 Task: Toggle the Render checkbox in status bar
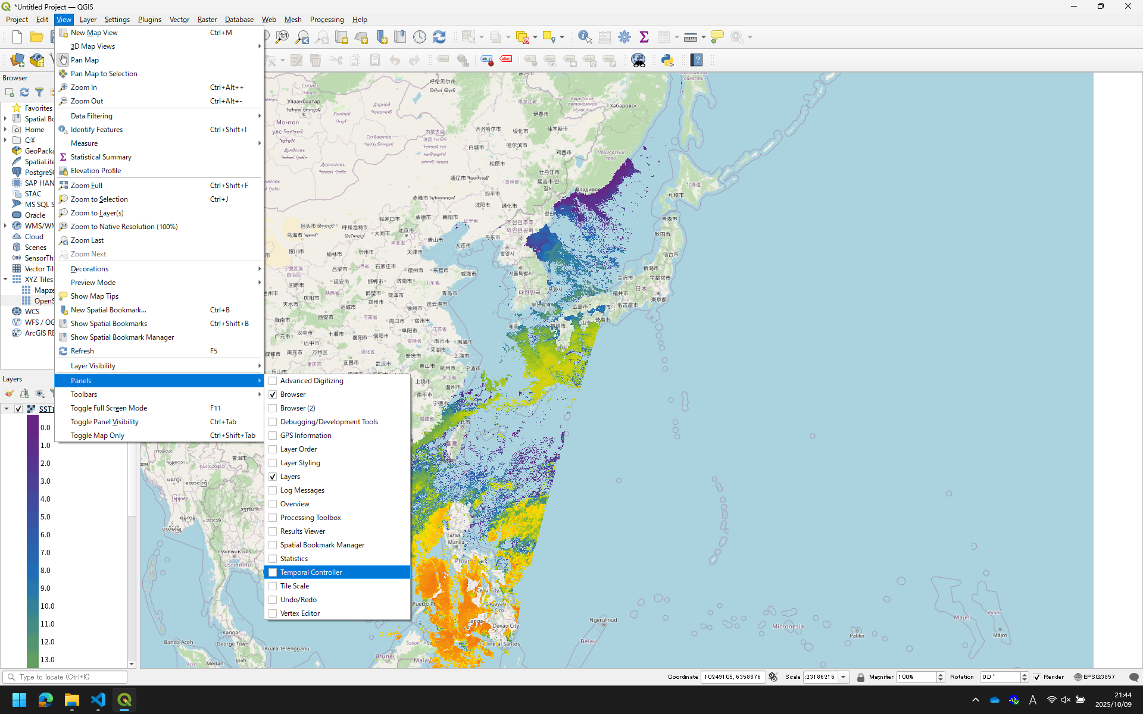1037,677
